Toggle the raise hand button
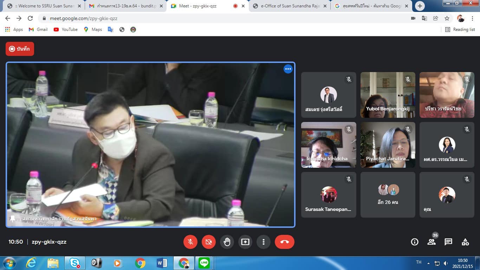Screen dimensions: 480x270 click(x=227, y=242)
